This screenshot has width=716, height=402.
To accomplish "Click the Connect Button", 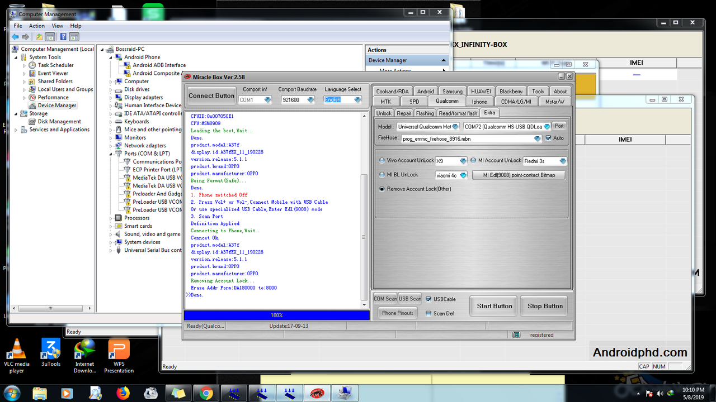I will tap(211, 95).
